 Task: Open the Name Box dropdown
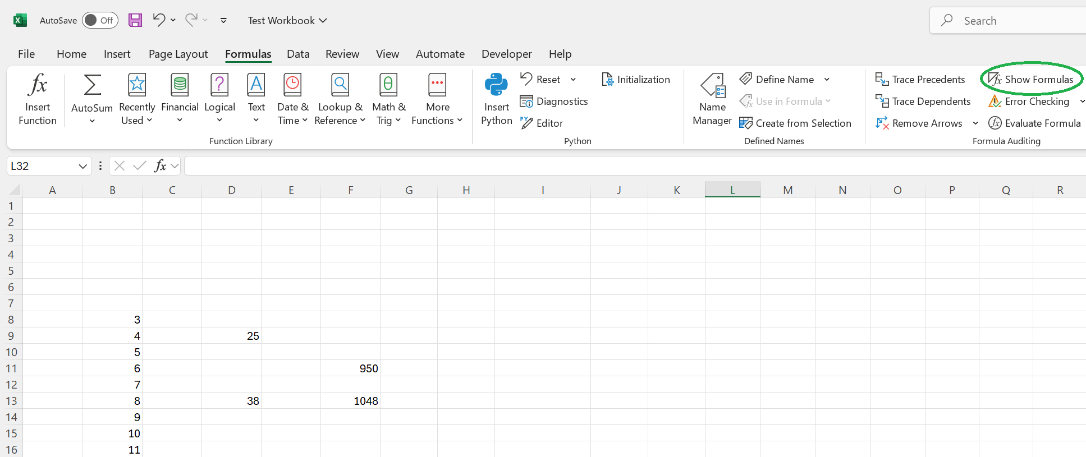pyautogui.click(x=83, y=166)
